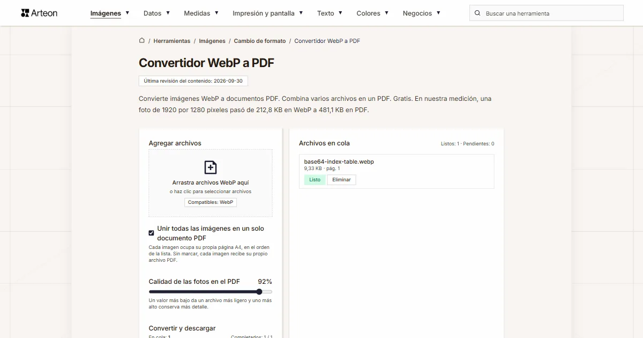Click the 'Compatibles: WebP' label
643x338 pixels.
coord(211,202)
